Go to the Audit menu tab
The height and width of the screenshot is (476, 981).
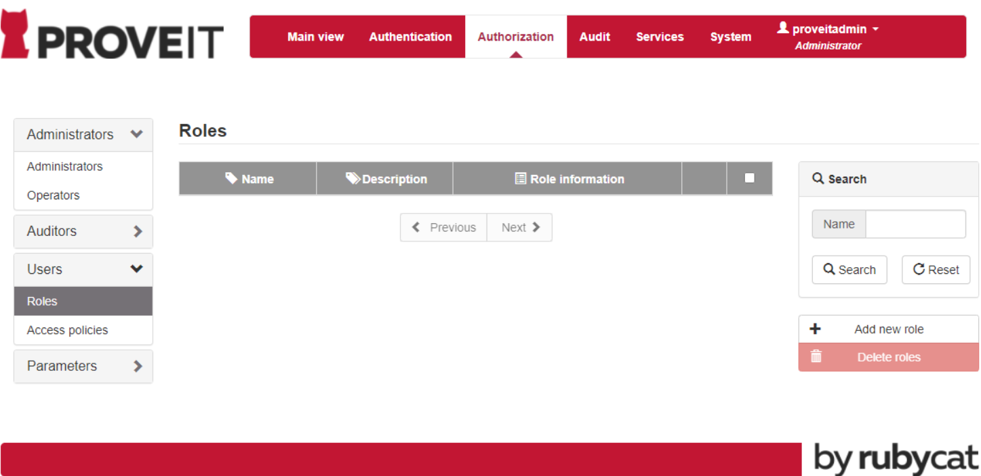(595, 37)
